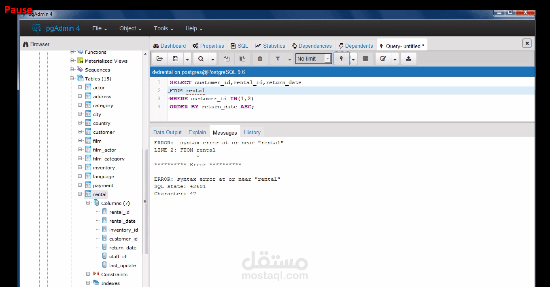
Task: Expand the save options dropdown arrow
Action: 187,59
